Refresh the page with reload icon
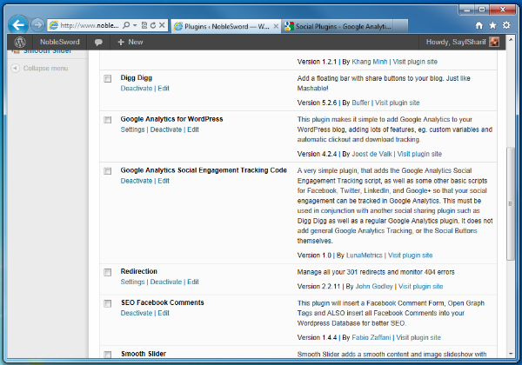The height and width of the screenshot is (365, 522). tap(153, 25)
